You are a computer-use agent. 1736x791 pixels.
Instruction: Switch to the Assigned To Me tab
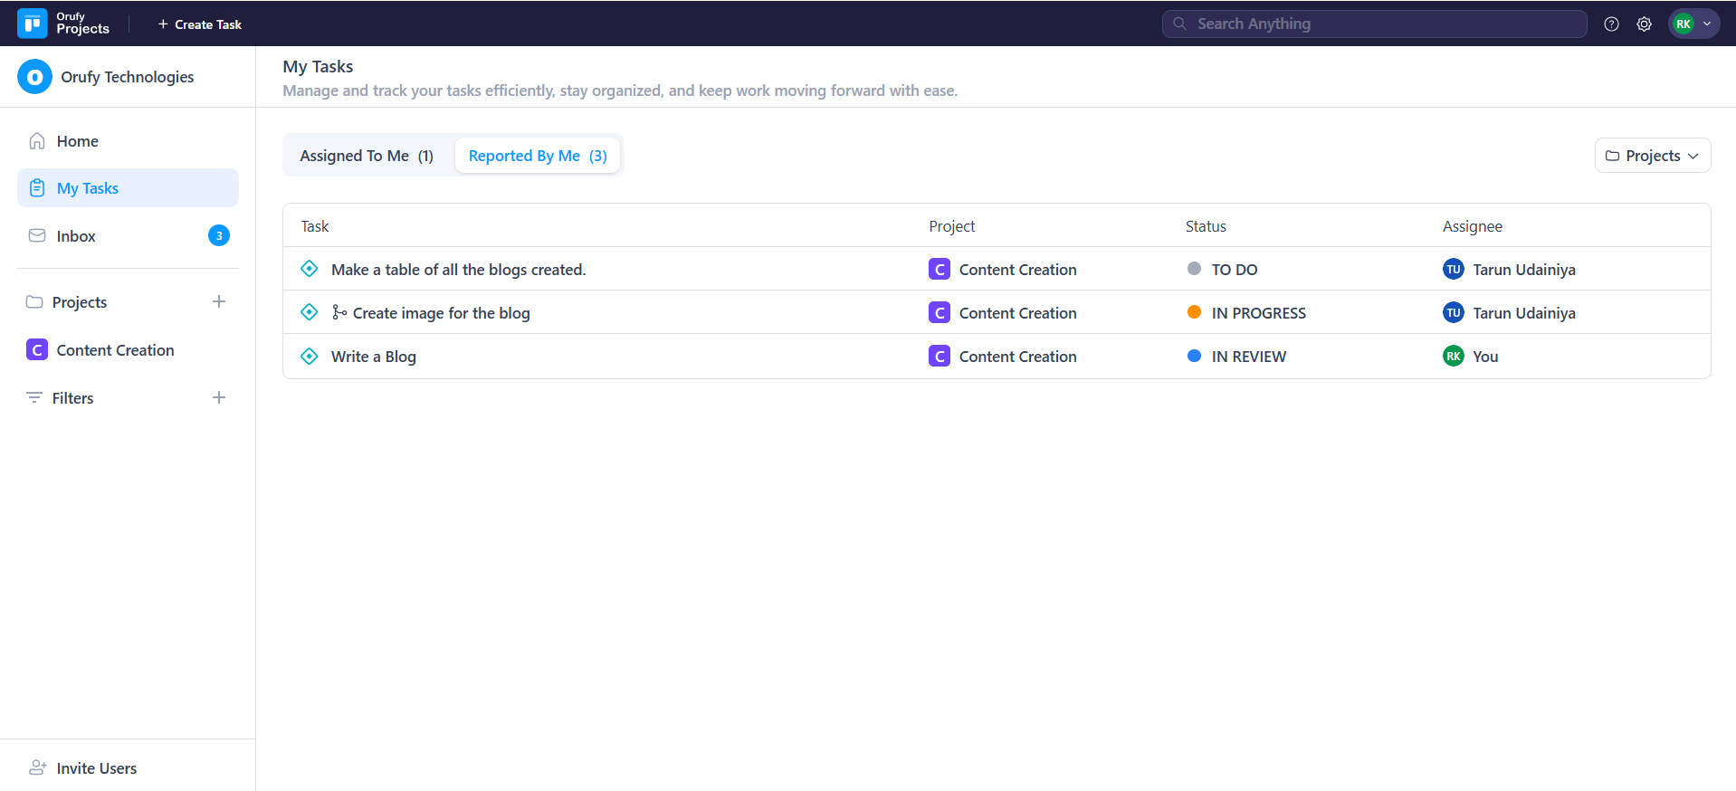click(x=367, y=156)
